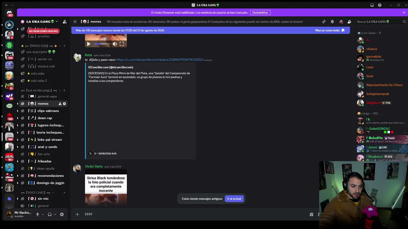The height and width of the screenshot is (229, 408).
Task: Open server icon with 125 badge
Action: coord(9,55)
